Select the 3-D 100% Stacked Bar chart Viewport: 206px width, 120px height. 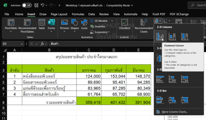tap(185, 100)
